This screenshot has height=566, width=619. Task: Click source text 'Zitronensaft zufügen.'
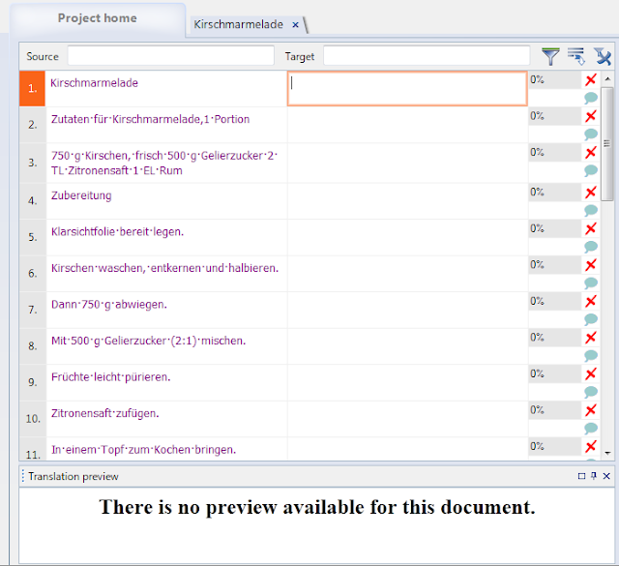[105, 413]
